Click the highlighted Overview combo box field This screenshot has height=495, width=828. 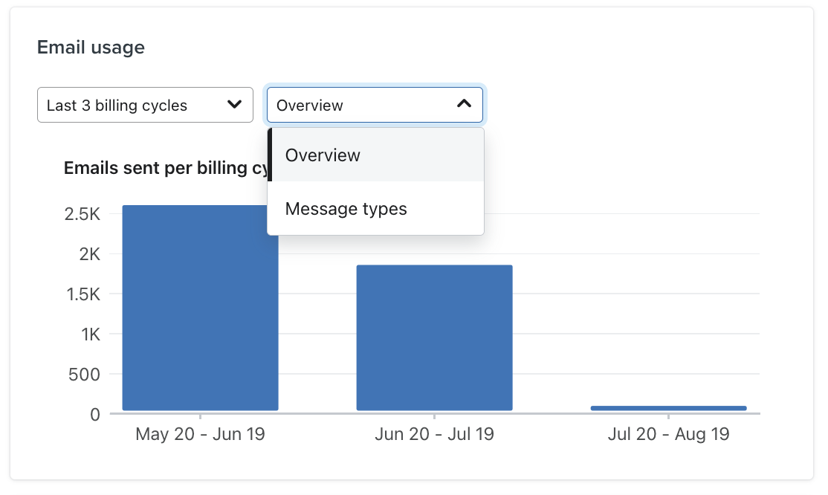point(375,105)
